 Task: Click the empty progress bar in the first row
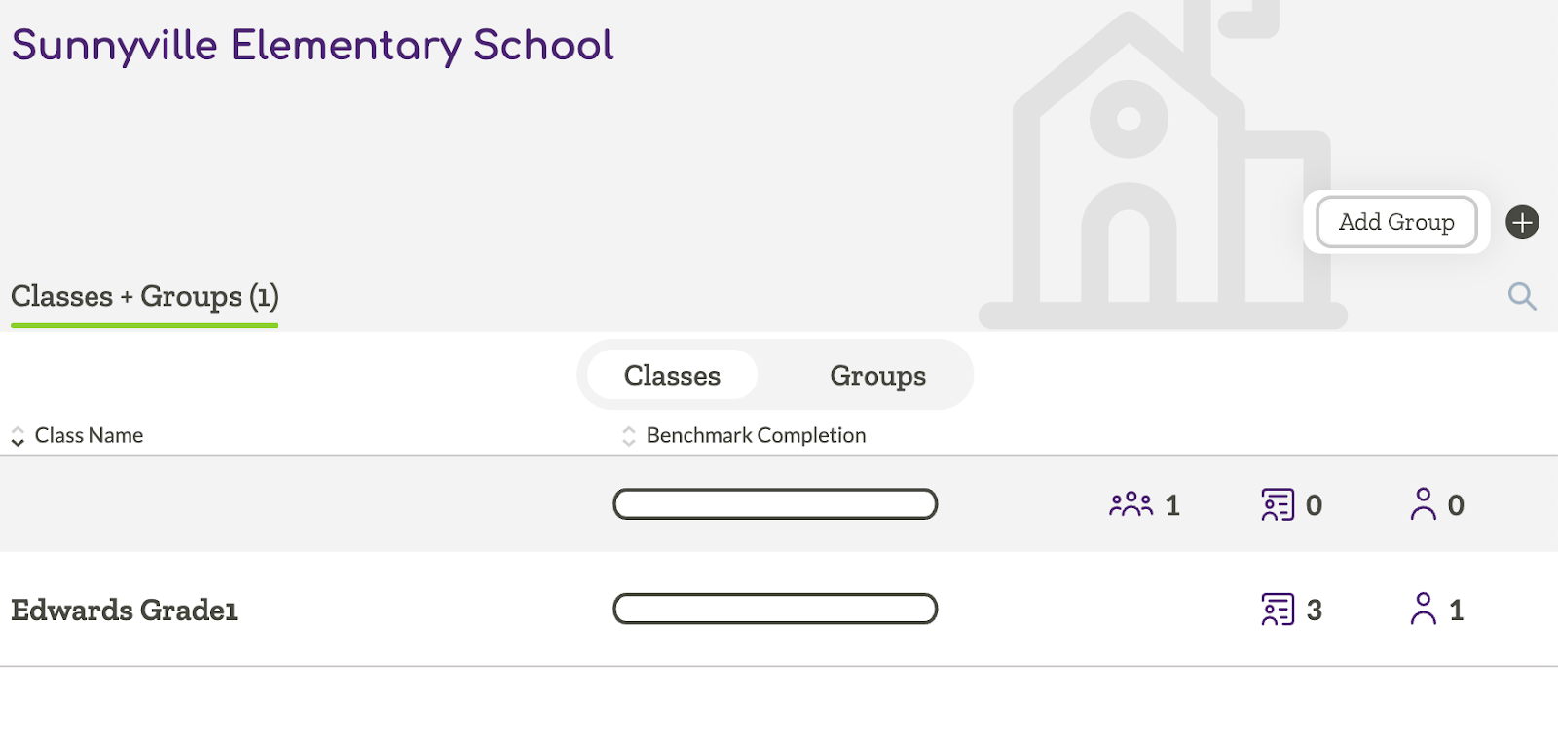click(x=775, y=504)
